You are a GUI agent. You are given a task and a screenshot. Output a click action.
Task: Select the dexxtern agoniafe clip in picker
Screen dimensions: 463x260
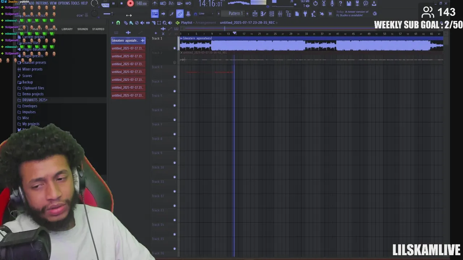tap(128, 40)
